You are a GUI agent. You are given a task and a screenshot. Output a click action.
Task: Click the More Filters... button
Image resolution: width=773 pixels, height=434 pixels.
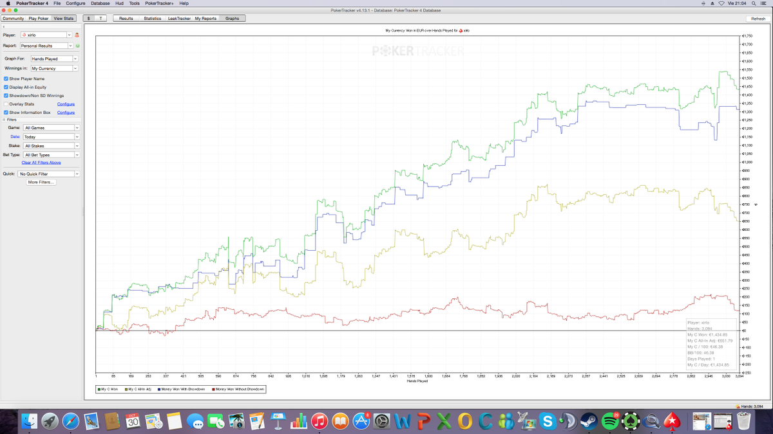click(x=41, y=182)
